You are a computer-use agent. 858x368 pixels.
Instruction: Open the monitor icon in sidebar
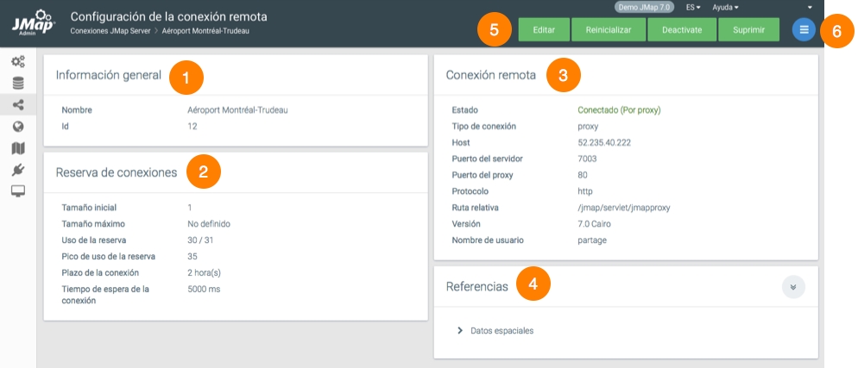17,191
